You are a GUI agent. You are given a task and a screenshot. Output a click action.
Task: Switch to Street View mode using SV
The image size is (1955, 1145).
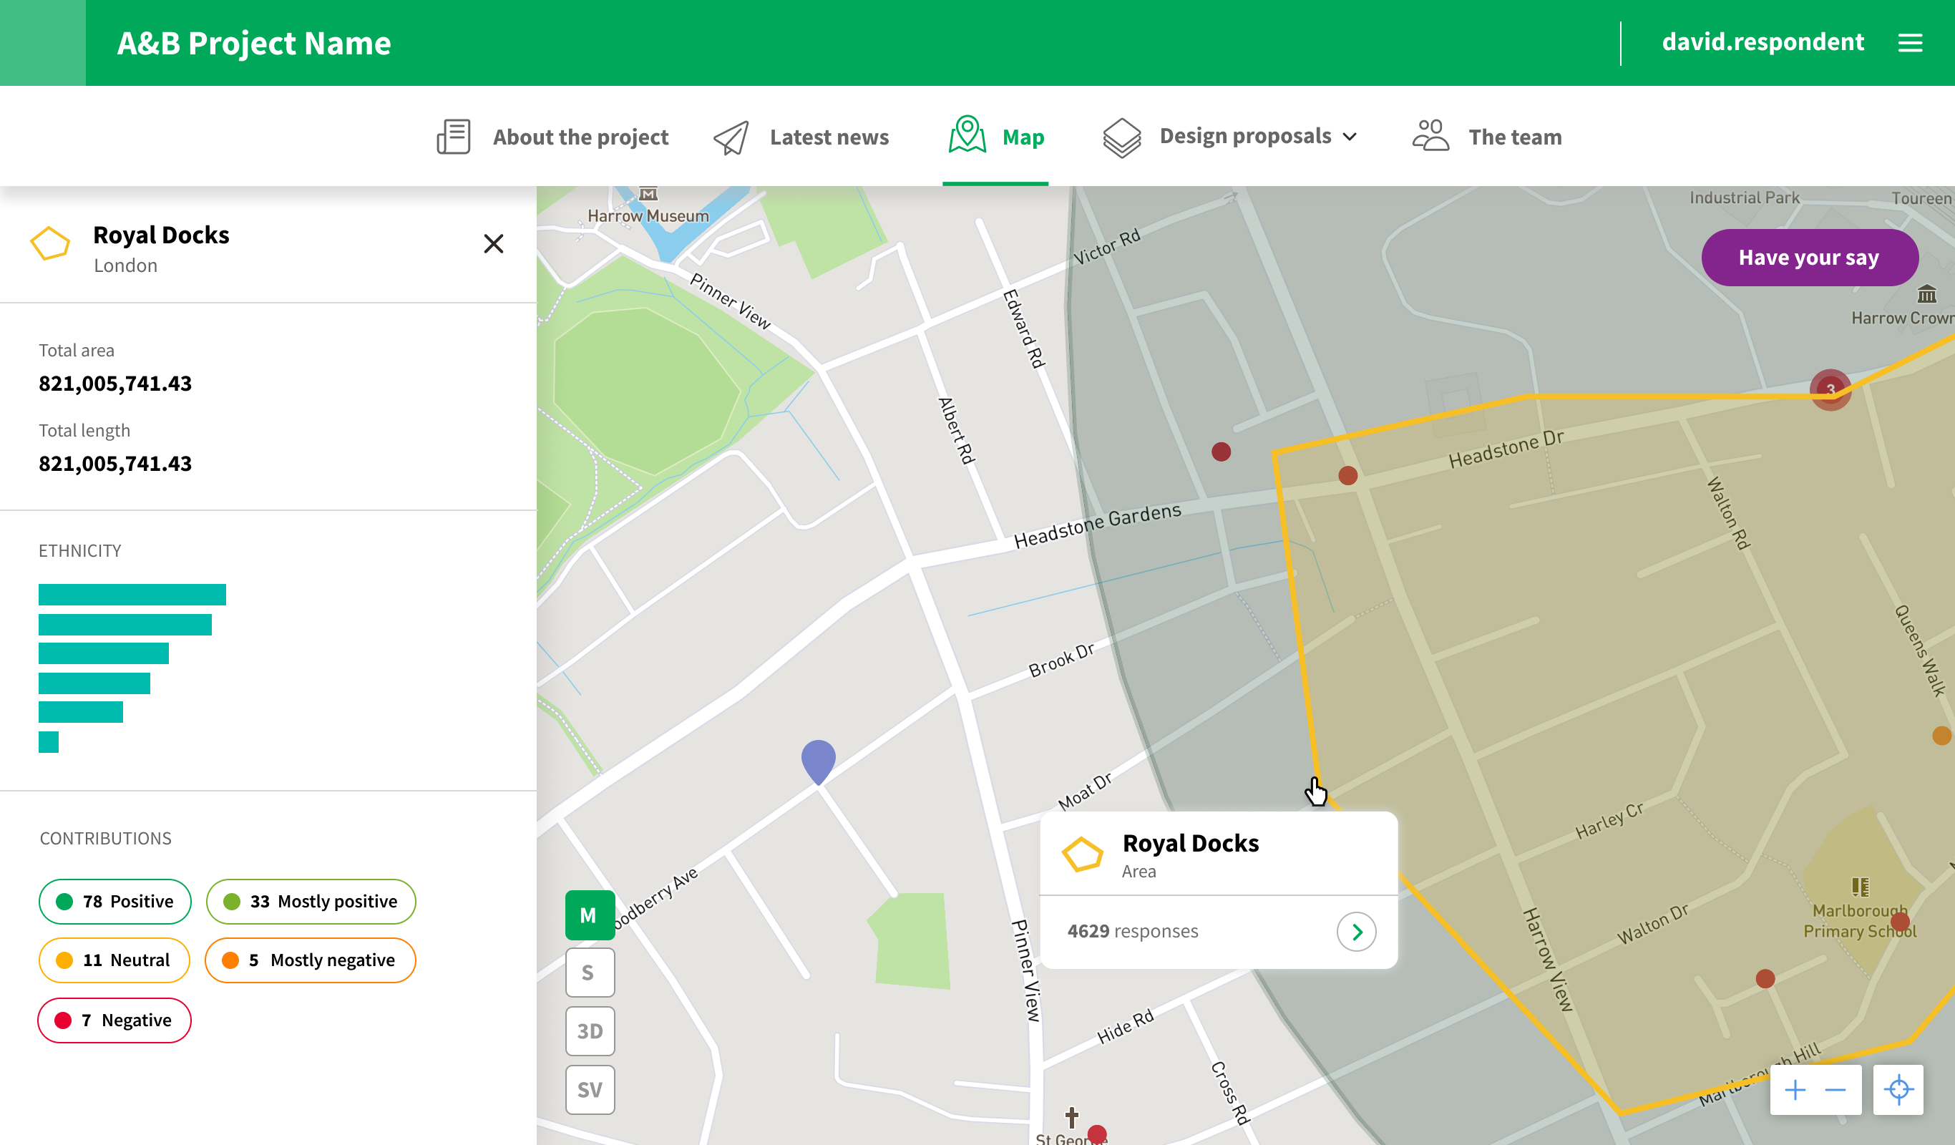(x=590, y=1090)
